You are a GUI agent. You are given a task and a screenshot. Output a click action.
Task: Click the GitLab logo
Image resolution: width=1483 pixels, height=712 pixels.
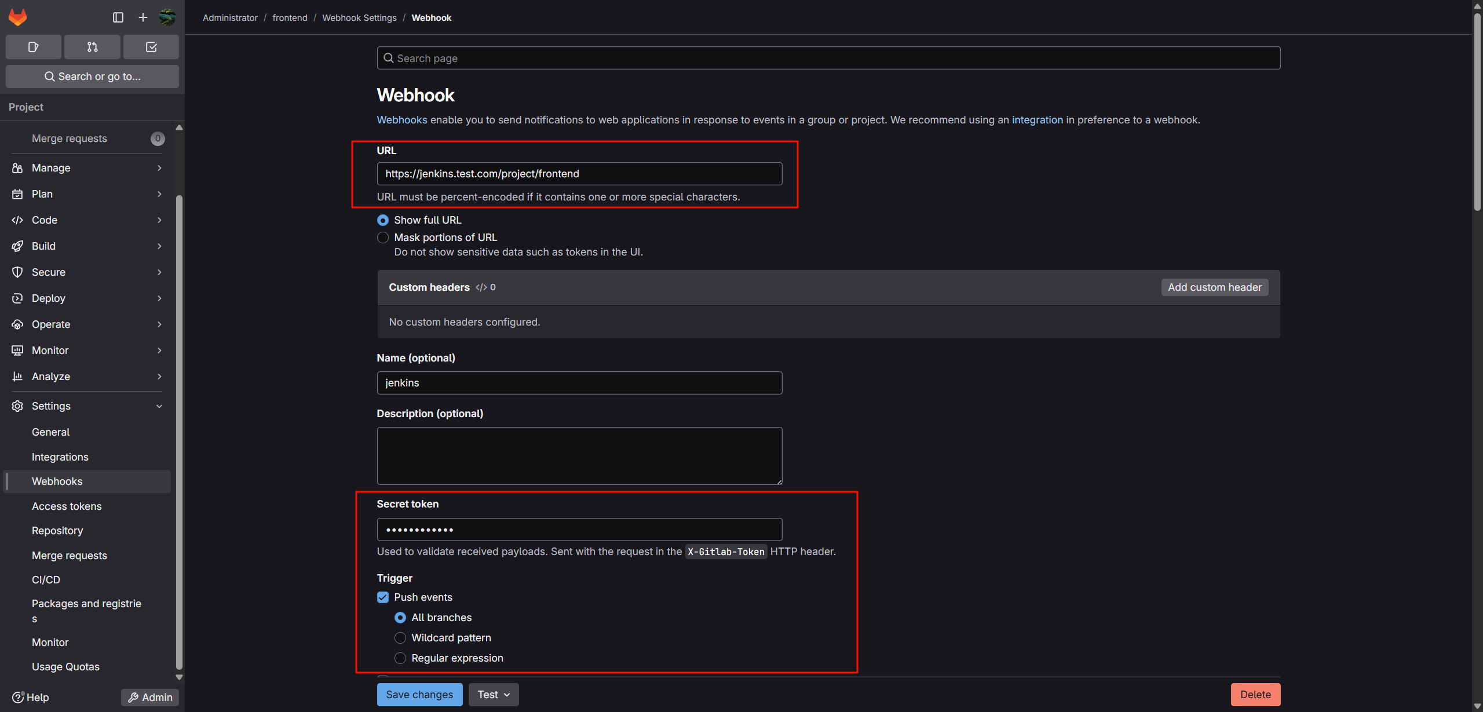pos(18,17)
